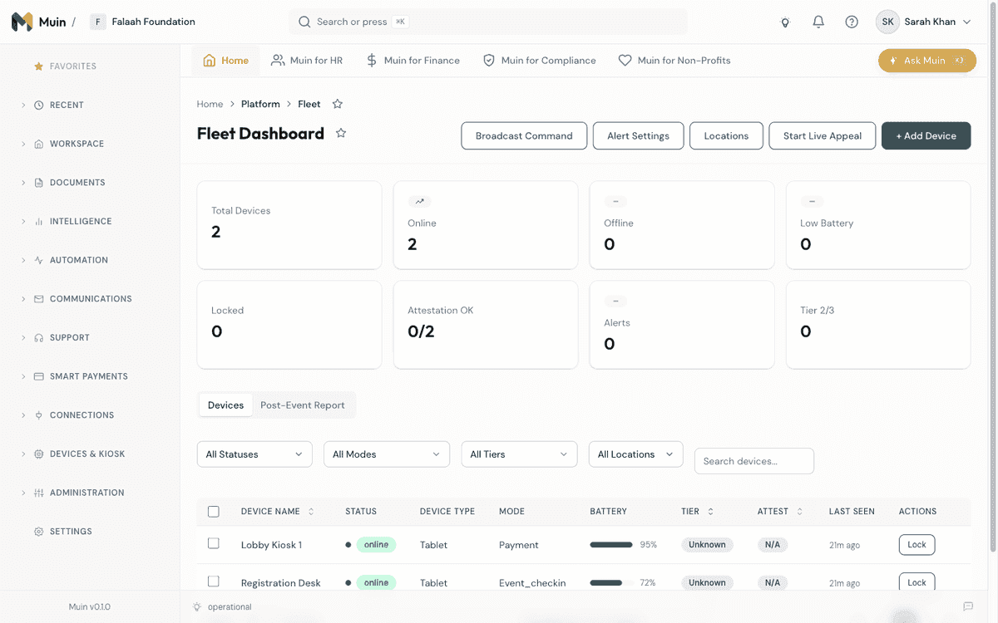998x623 pixels.
Task: Click the Workspace house icon
Action: point(38,144)
